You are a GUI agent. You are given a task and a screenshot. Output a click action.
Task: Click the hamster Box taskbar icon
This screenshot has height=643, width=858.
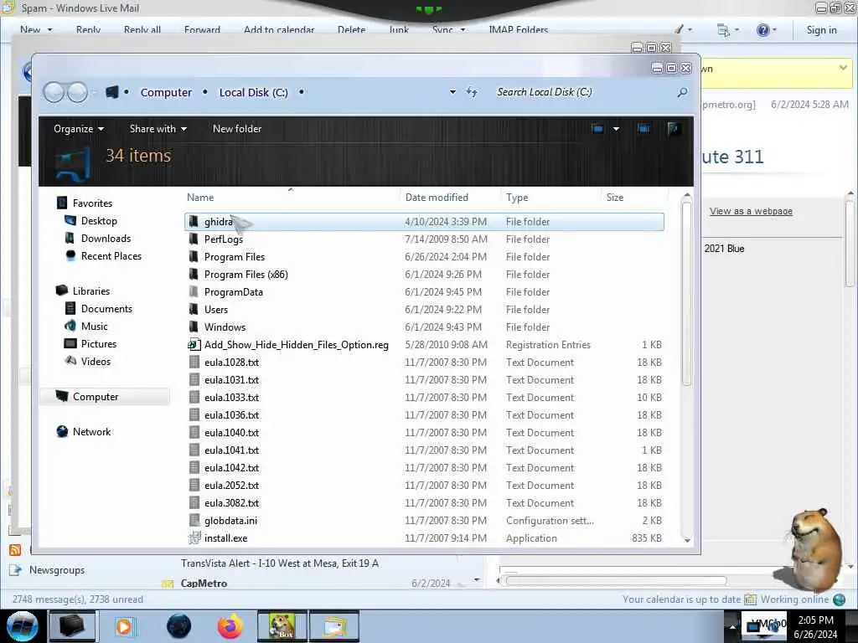click(282, 626)
